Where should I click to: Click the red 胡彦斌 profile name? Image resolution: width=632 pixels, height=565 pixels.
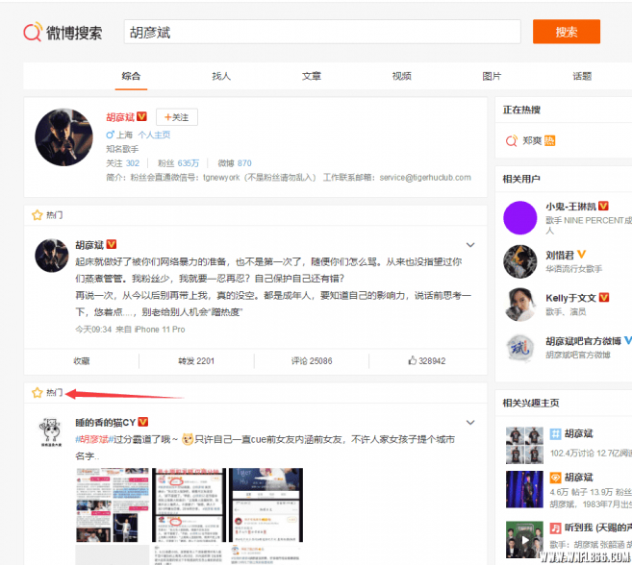coord(120,117)
